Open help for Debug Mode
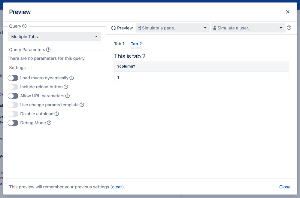The width and height of the screenshot is (300, 198). (x=49, y=123)
